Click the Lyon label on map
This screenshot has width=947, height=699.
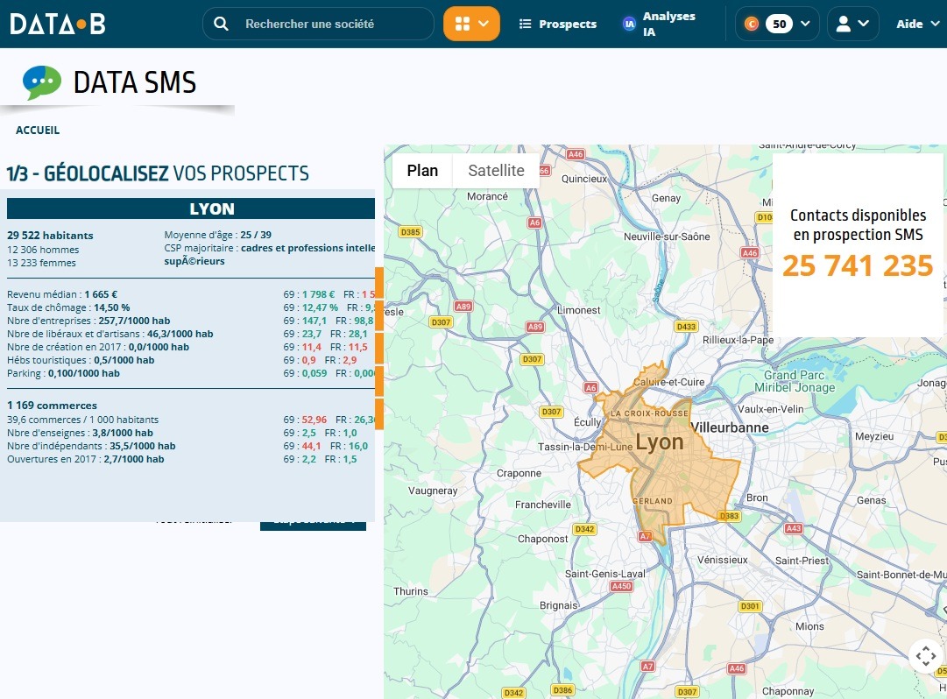click(x=660, y=441)
